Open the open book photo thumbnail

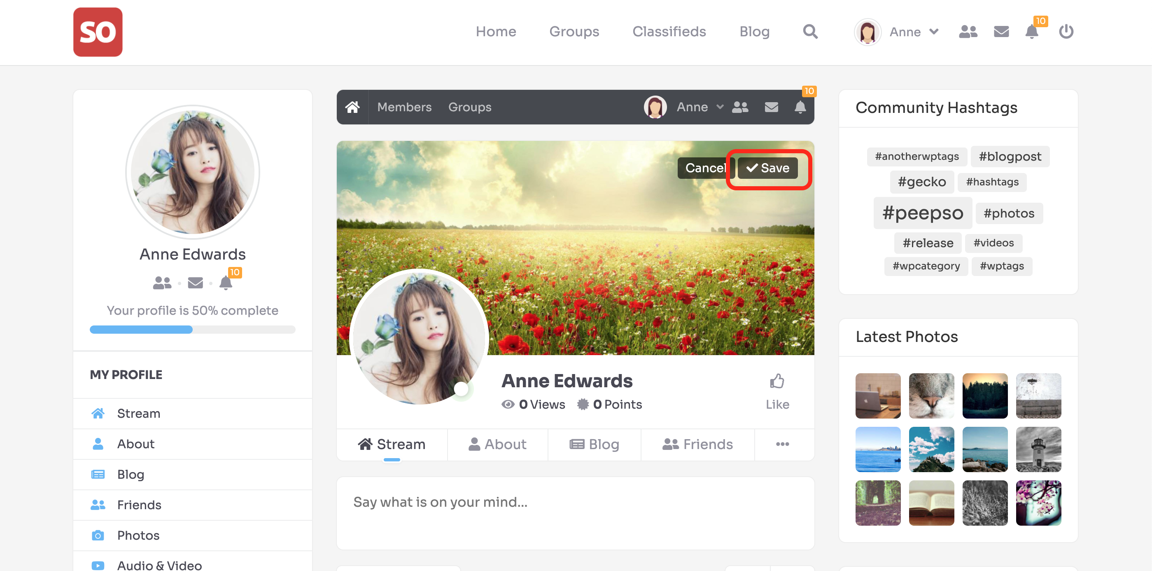931,503
